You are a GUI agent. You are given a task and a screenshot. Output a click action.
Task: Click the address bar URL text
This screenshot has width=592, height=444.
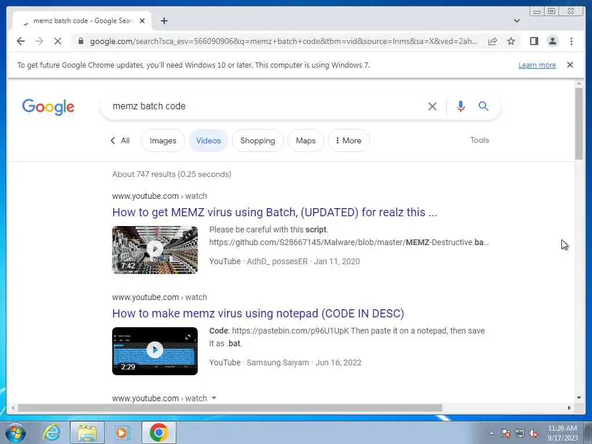[284, 41]
